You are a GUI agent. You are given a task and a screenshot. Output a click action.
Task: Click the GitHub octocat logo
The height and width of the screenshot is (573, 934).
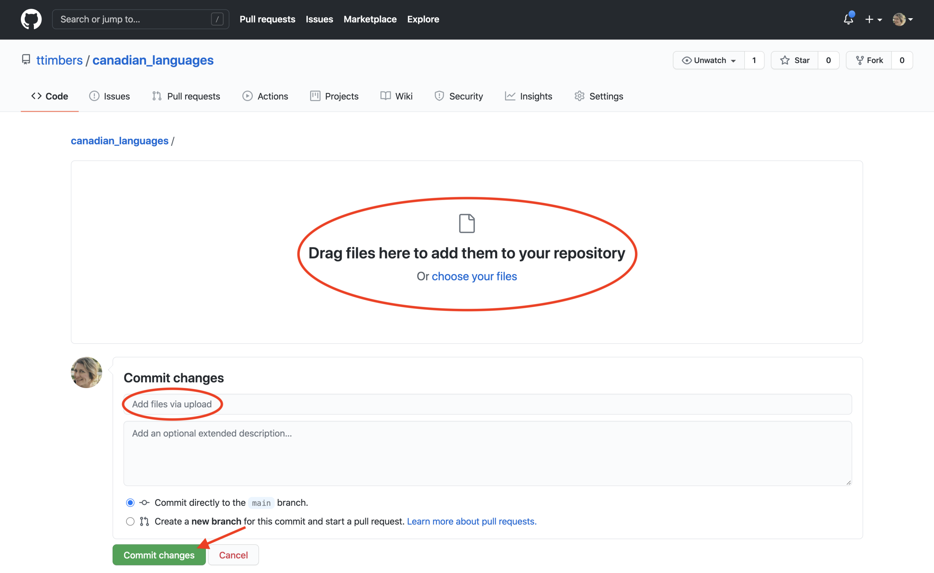pos(31,19)
